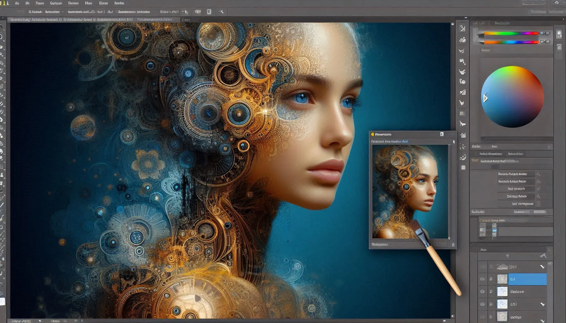Adjust the lower rainbow hue slider
Viewport: 566px width, 323px height.
[x=511, y=42]
